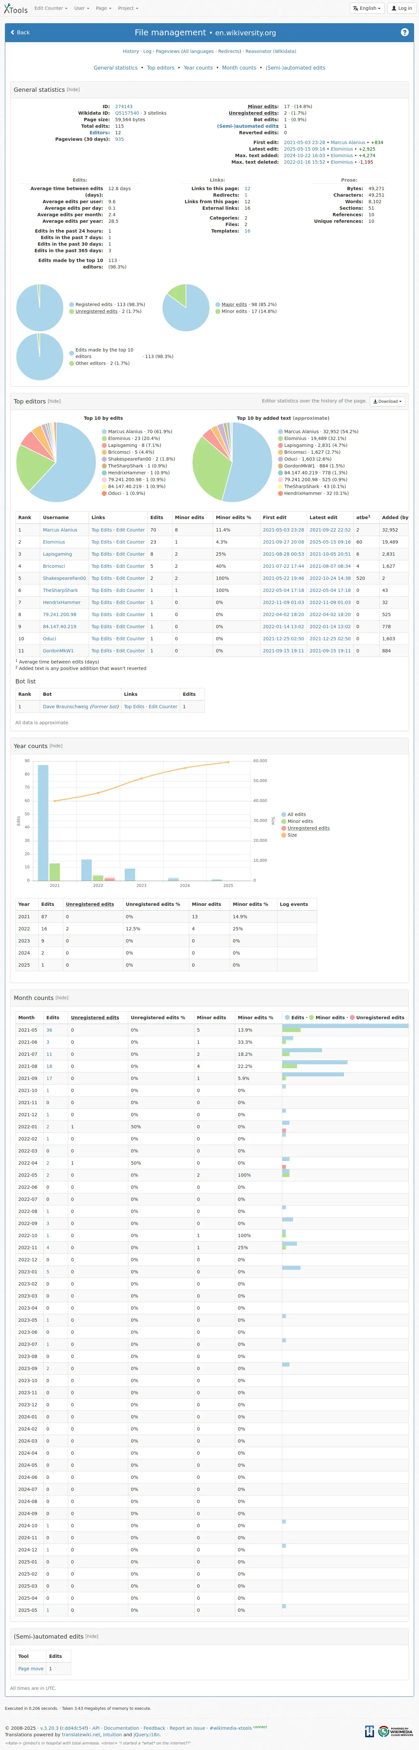Open the Page move tool link

(31, 1668)
